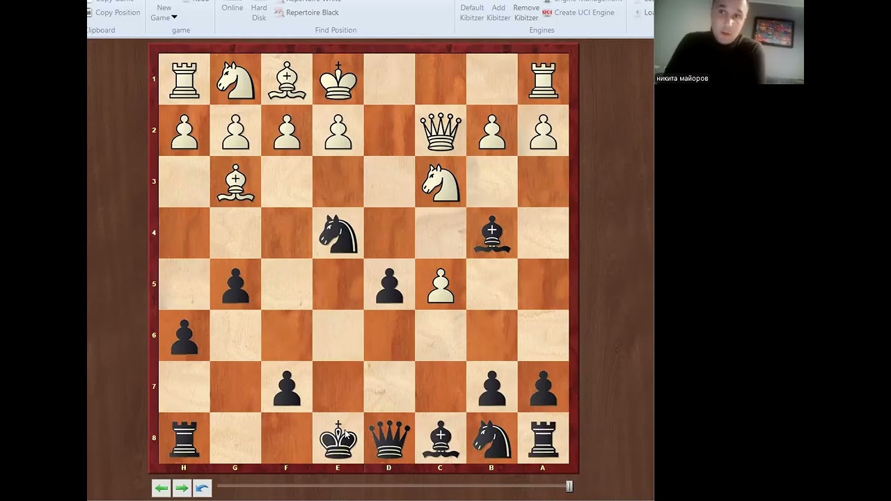Select the white queen on c2
This screenshot has height=501, width=891.
click(441, 130)
